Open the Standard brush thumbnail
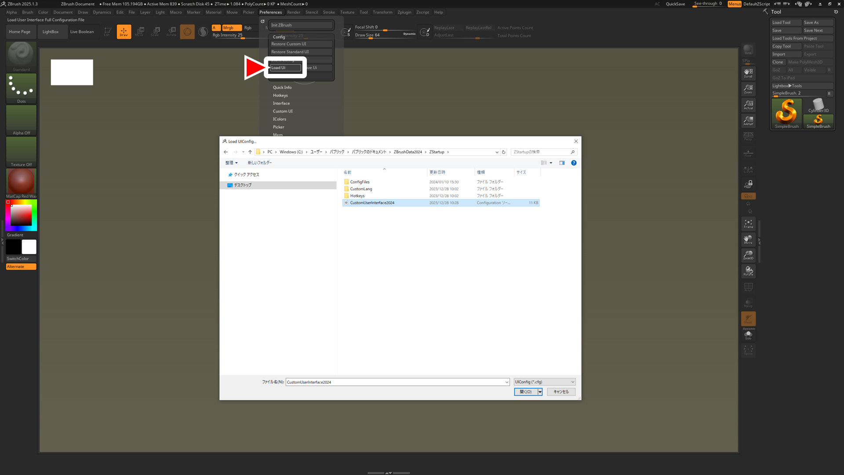The width and height of the screenshot is (844, 475). point(21,57)
